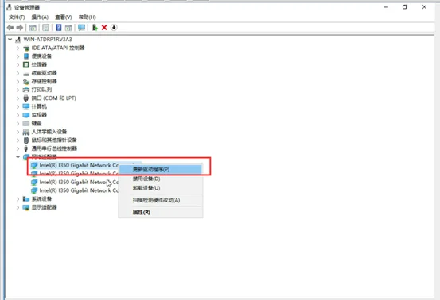440x300 pixels.
Task: Click the red X uninstall device icon
Action: pos(104,28)
